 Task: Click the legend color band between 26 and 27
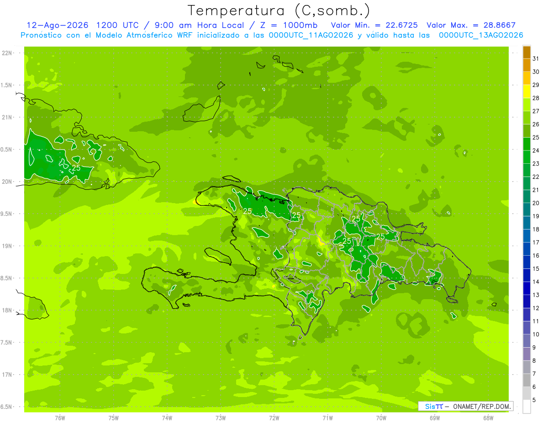(x=527, y=118)
